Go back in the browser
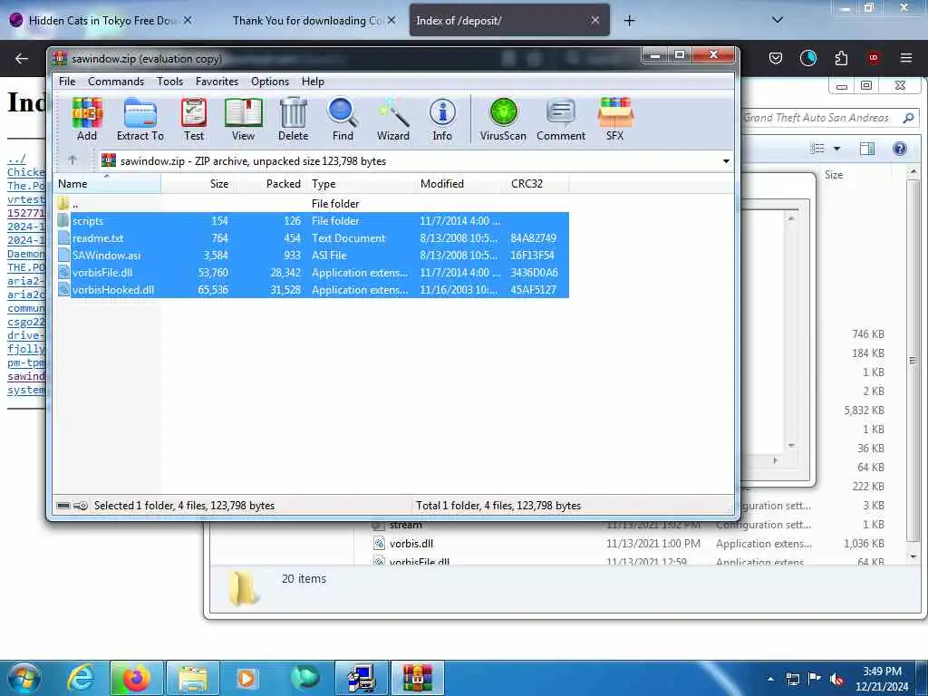This screenshot has width=928, height=696. point(22,58)
